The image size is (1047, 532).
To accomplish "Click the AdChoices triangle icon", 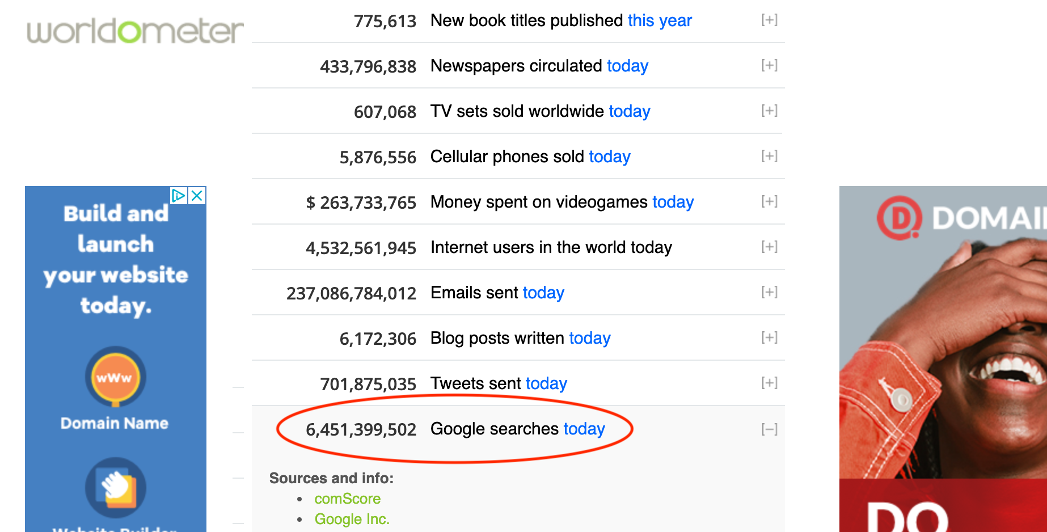I will (x=179, y=196).
